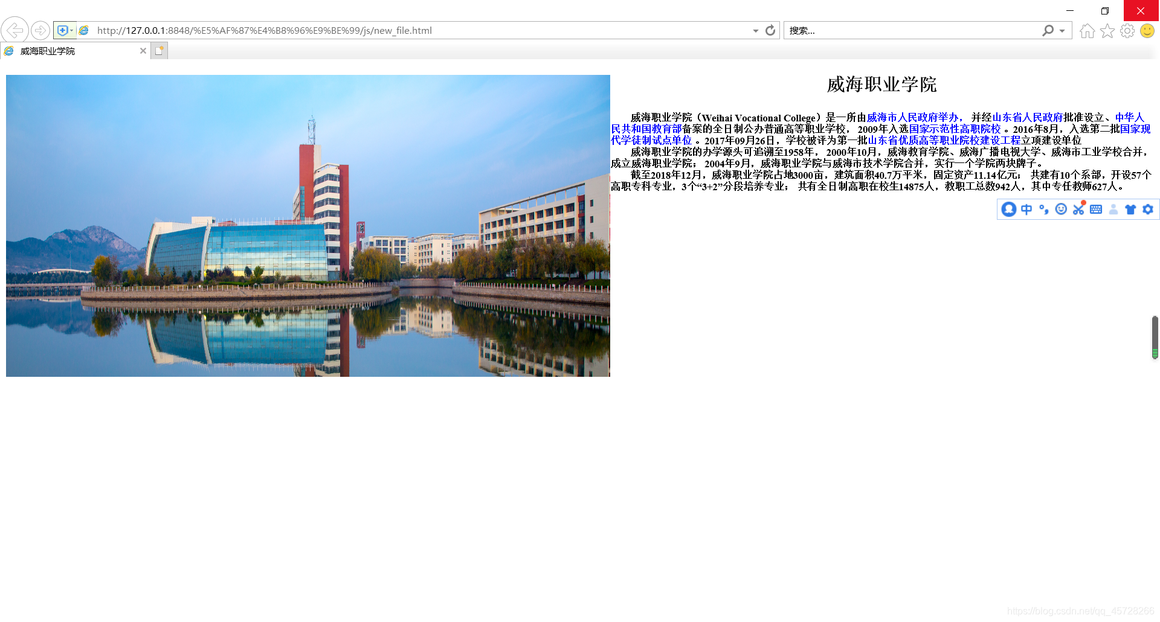Open the search provider dropdown arrow

(1062, 31)
